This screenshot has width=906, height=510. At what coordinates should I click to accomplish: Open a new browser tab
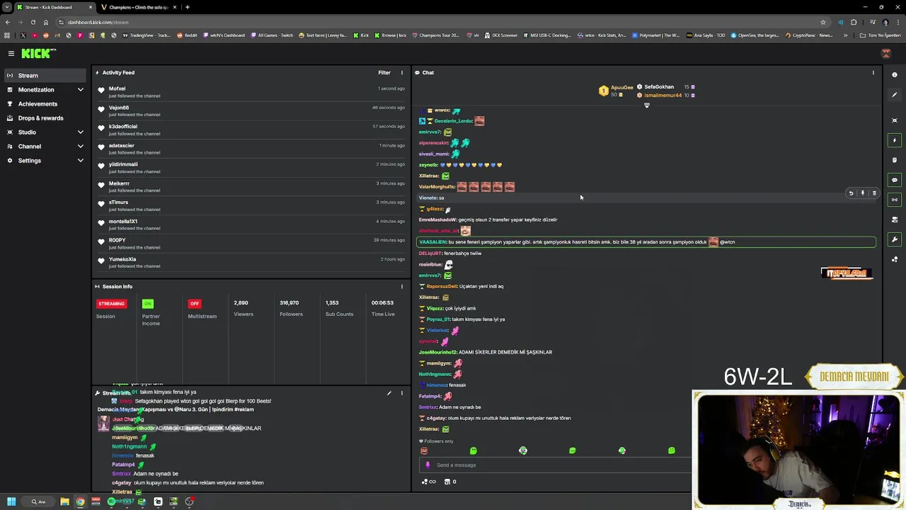(x=188, y=7)
